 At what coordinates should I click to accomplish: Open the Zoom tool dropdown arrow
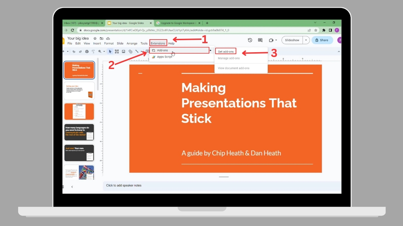coord(104,52)
